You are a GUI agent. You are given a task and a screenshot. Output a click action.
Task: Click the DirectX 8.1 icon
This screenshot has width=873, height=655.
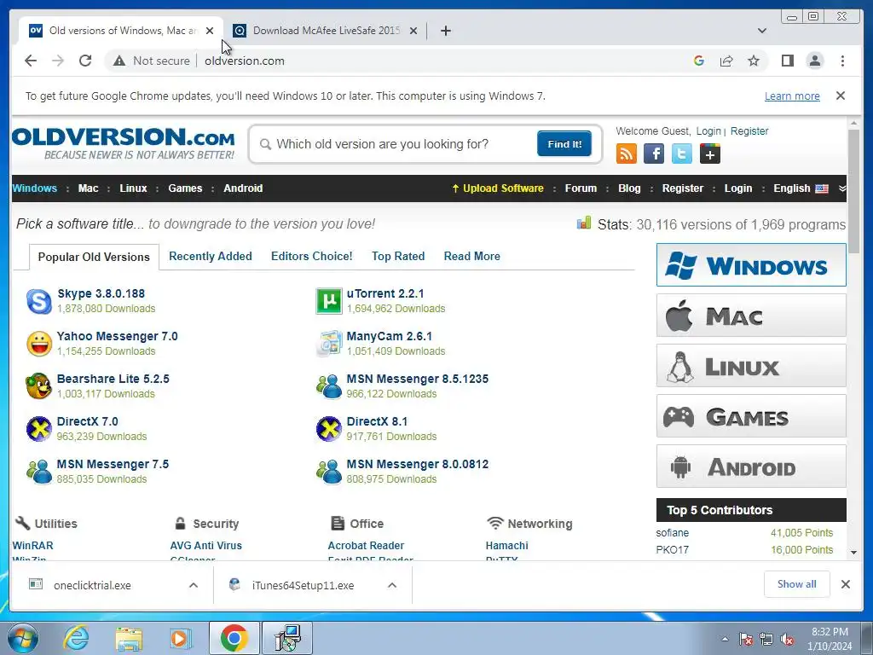(328, 429)
